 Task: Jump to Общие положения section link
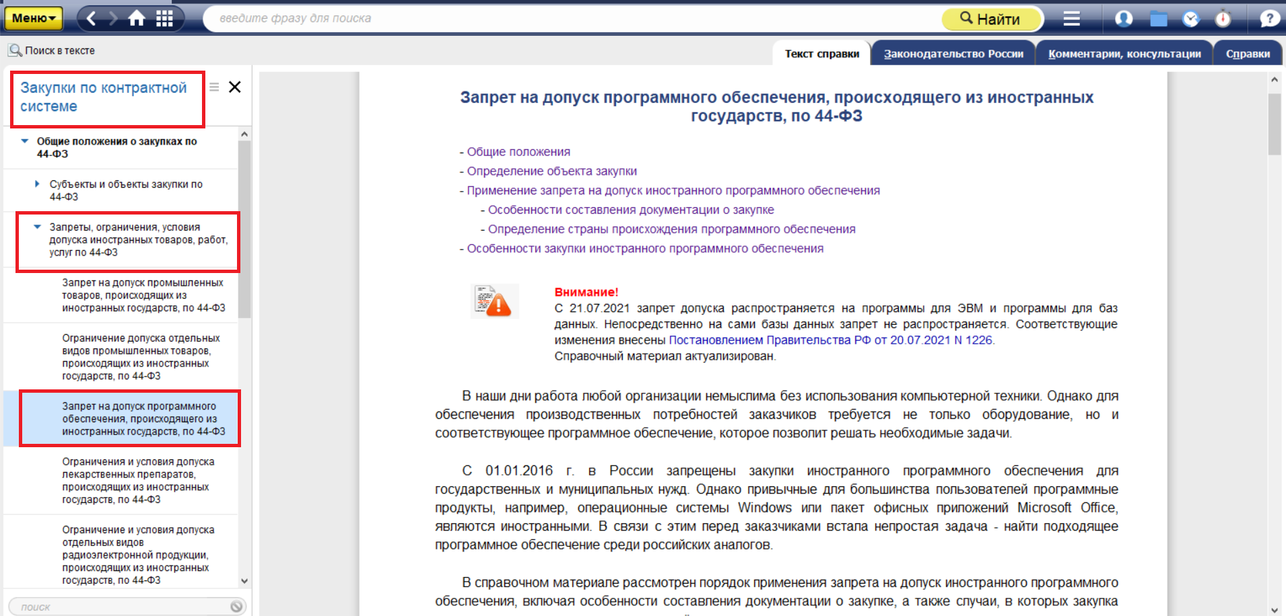(x=518, y=152)
